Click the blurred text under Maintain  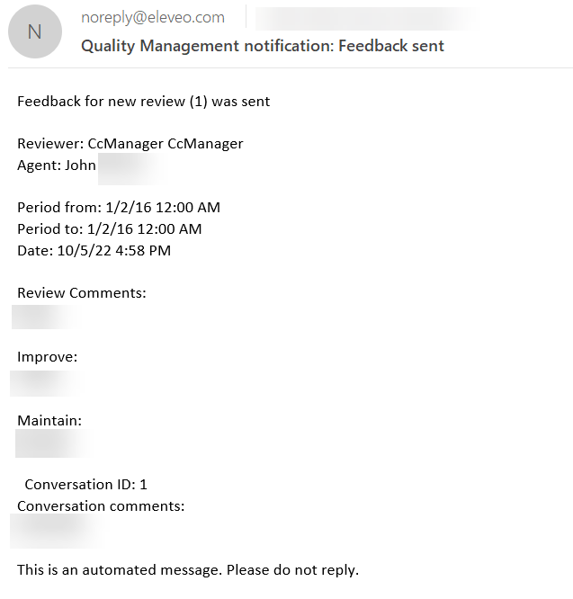(54, 443)
